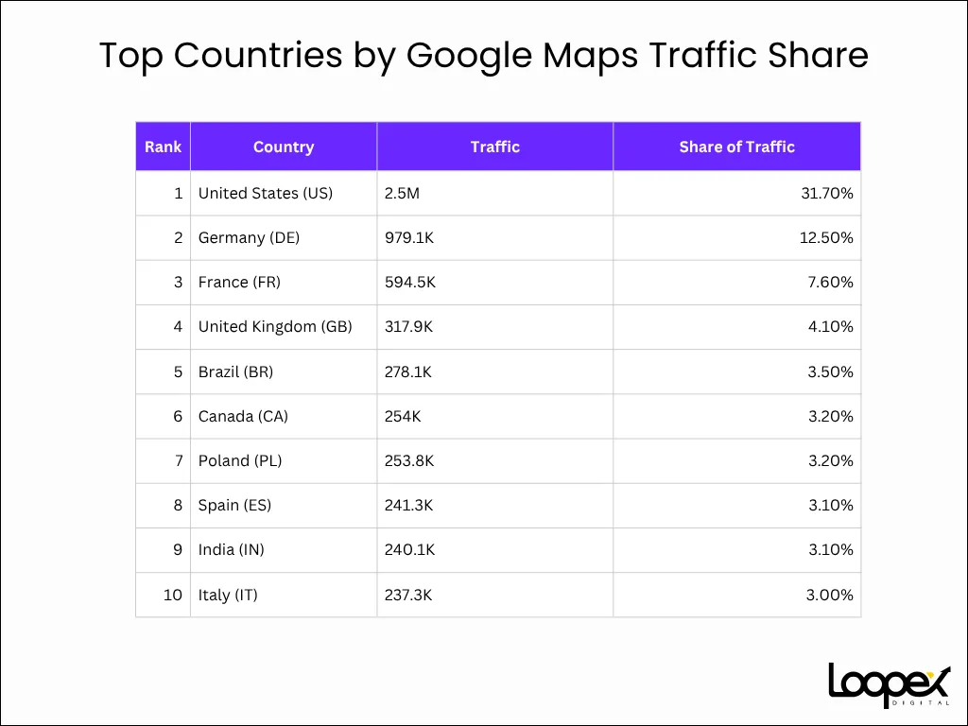The width and height of the screenshot is (968, 726).
Task: Click the 317.9K traffic value
Action: click(408, 326)
